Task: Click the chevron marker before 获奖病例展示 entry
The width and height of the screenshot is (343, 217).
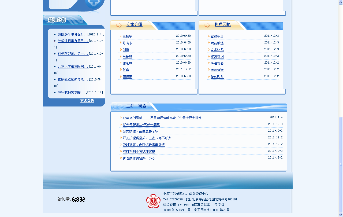Action: [121, 117]
